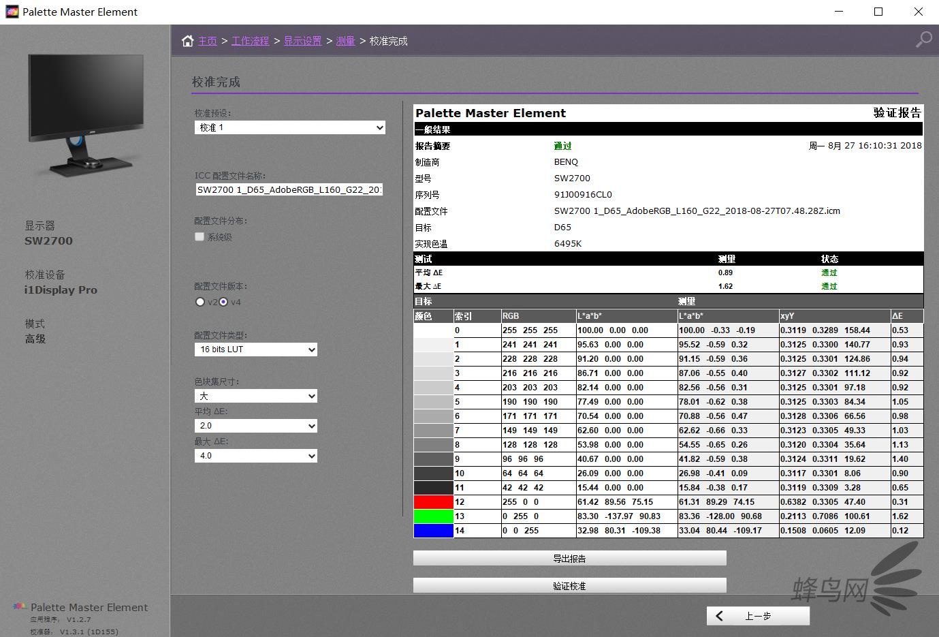Click the red color swatch in row 12

tap(433, 502)
